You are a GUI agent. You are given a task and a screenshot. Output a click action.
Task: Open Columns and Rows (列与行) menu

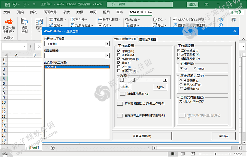click(79, 20)
